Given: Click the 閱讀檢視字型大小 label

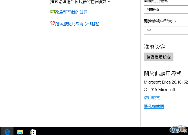Looking at the screenshot, I should [x=160, y=21].
